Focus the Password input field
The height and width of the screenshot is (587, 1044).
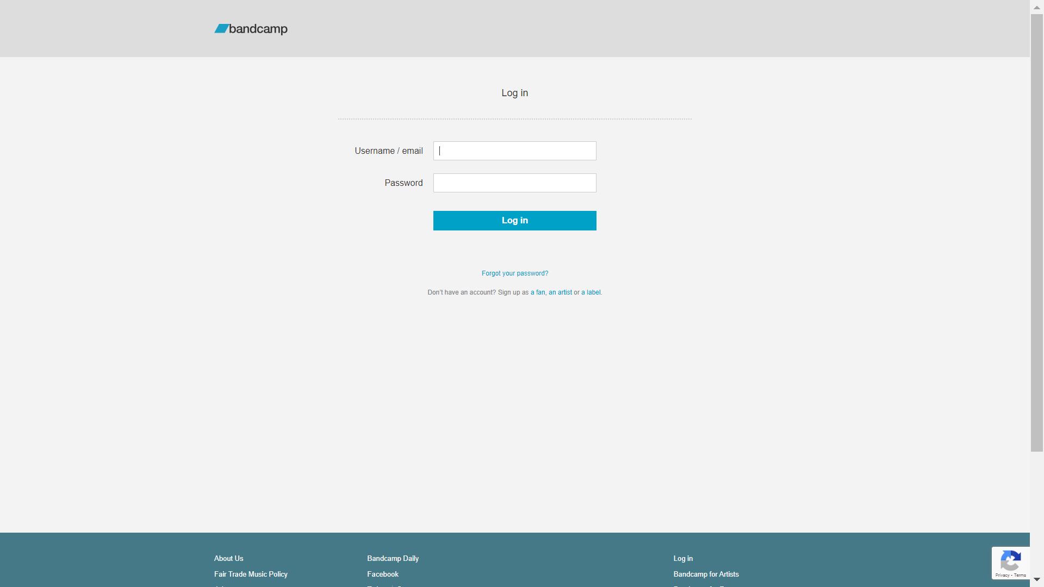pos(514,183)
